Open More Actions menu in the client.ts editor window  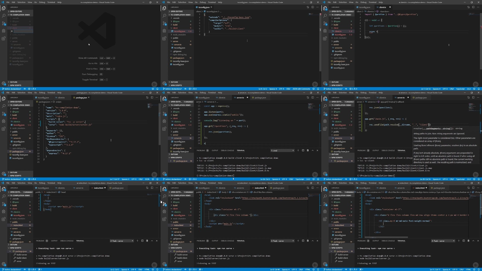click(478, 7)
